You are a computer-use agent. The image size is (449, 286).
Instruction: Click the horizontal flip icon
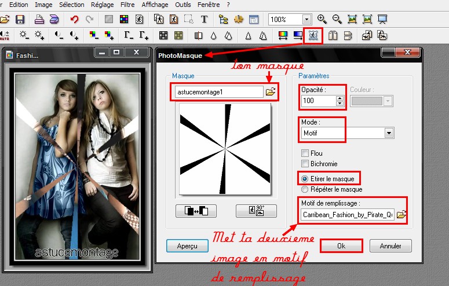(x=333, y=35)
